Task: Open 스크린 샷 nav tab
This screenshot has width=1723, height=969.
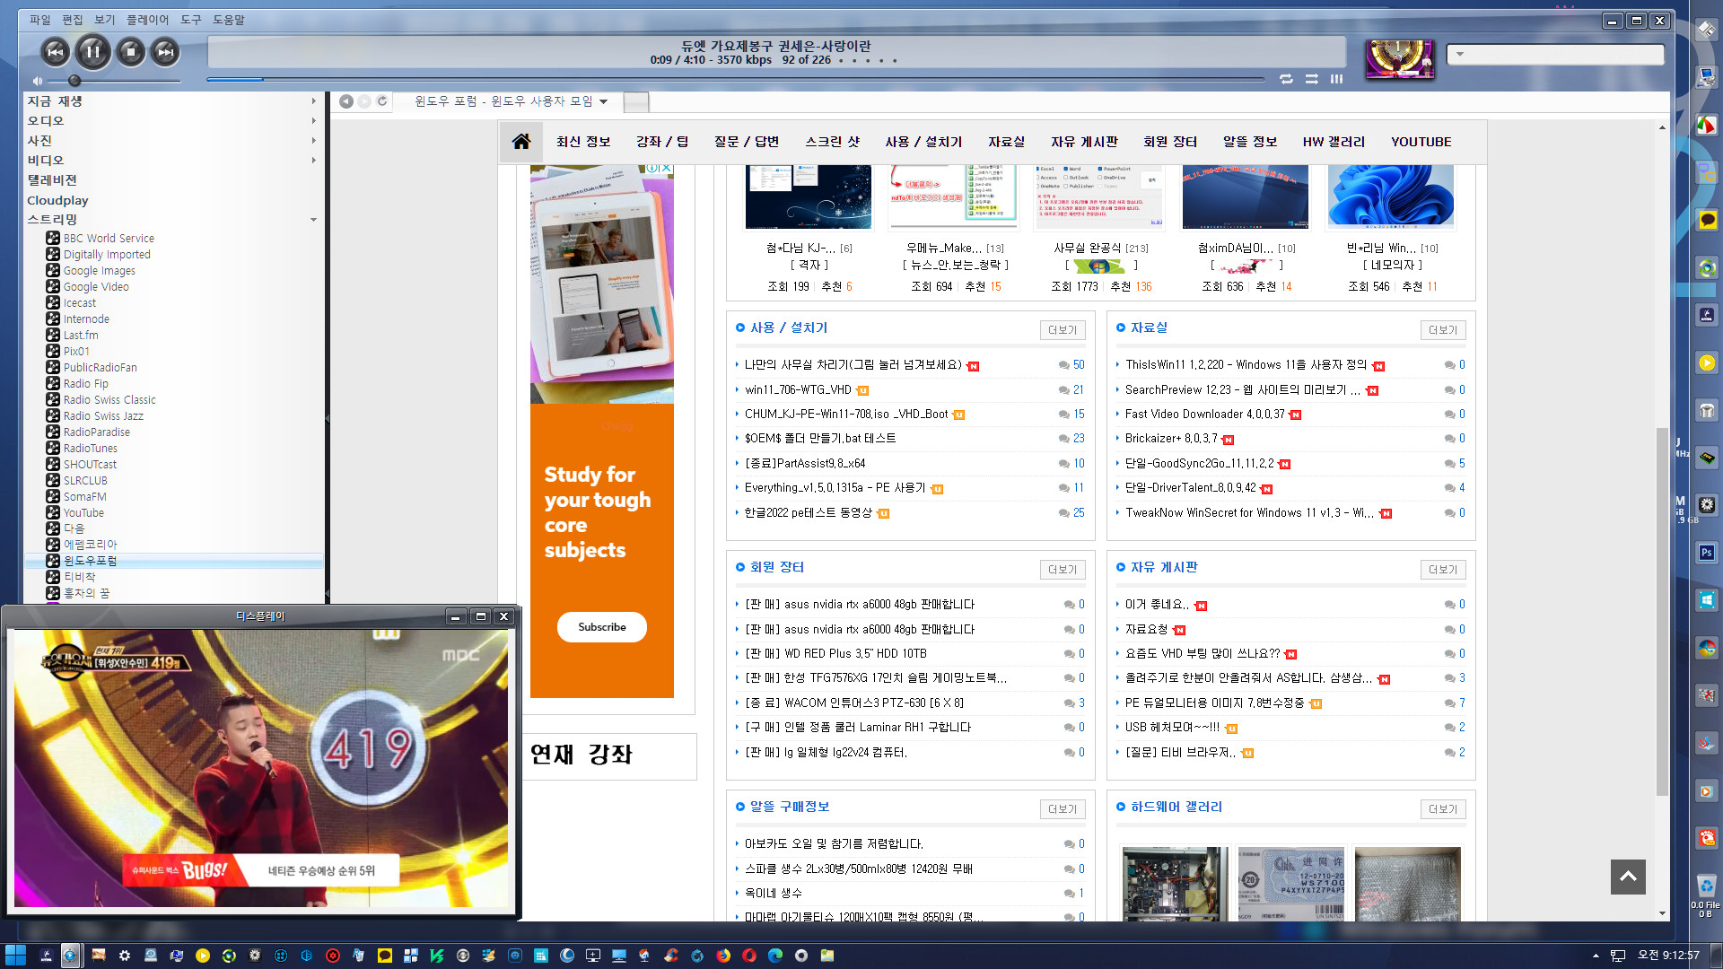Action: (x=833, y=142)
